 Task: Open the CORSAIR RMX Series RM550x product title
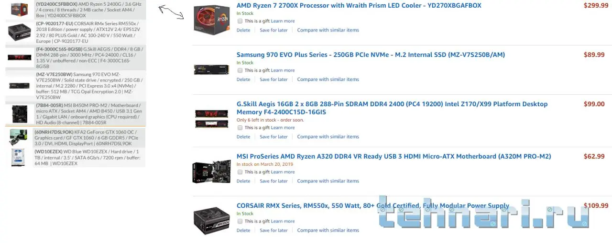coord(373,206)
